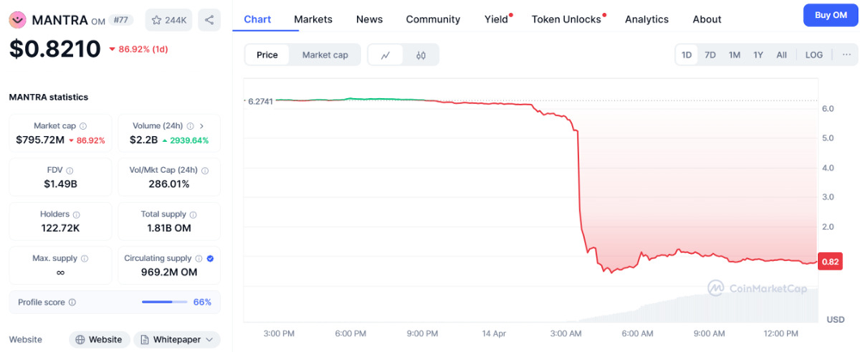Expand the Whitepaper dropdown
The height and width of the screenshot is (352, 860).
tap(177, 339)
